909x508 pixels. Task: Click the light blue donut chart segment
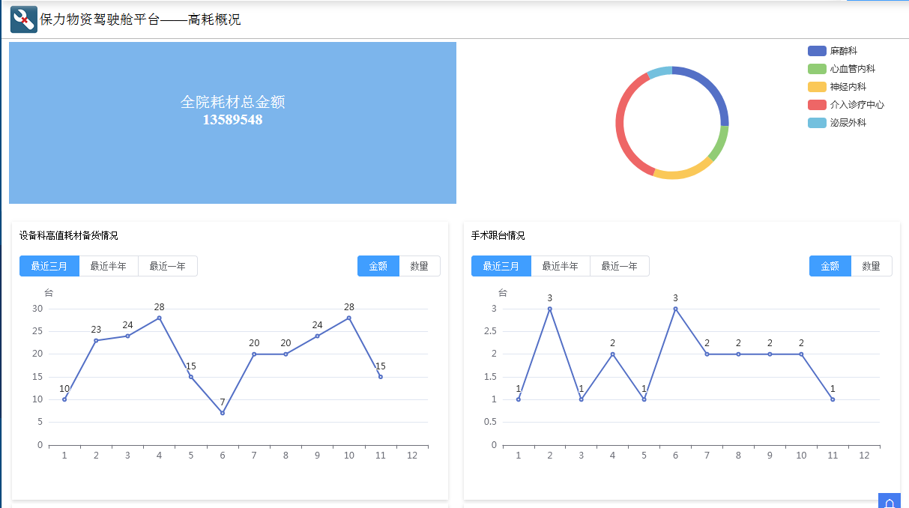coord(659,72)
